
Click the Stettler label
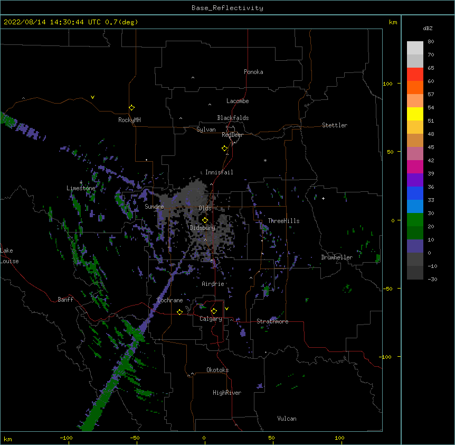pyautogui.click(x=335, y=125)
